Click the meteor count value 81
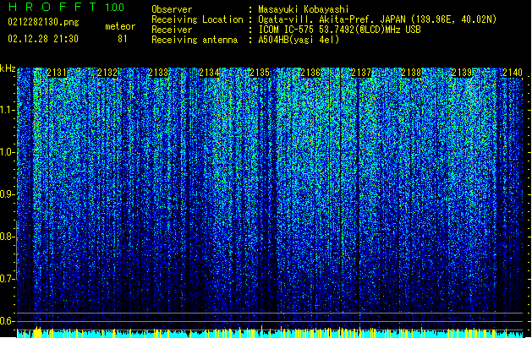532x338 pixels. (x=123, y=39)
